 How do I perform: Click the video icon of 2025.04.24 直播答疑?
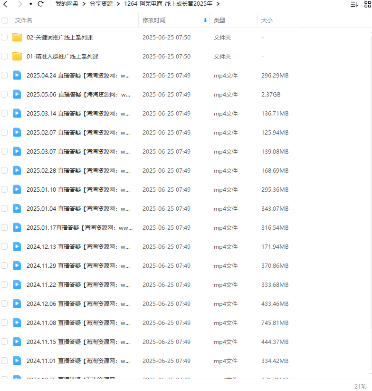point(17,75)
